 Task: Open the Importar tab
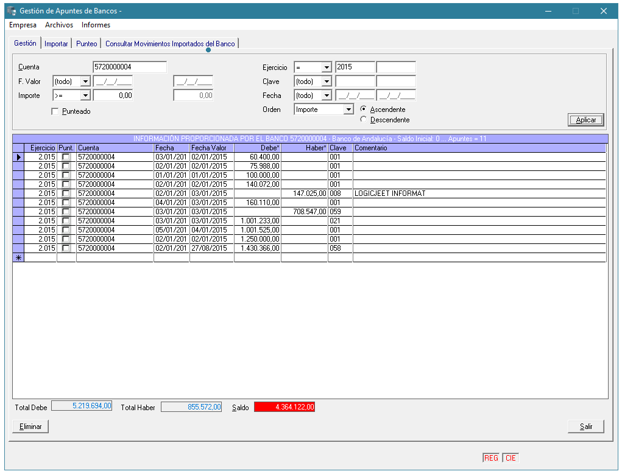[x=56, y=44]
